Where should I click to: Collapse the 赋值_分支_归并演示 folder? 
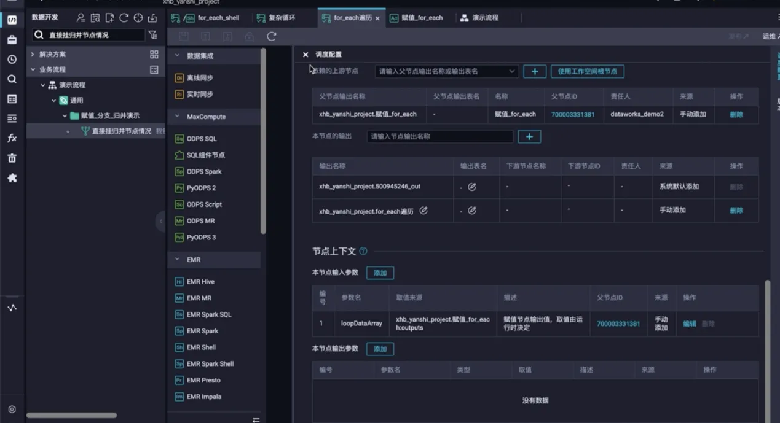(x=65, y=116)
